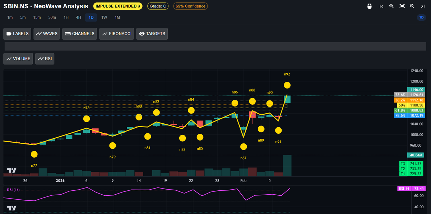
Task: Click the RSI 14 value tag 73.45
Action: [412, 189]
